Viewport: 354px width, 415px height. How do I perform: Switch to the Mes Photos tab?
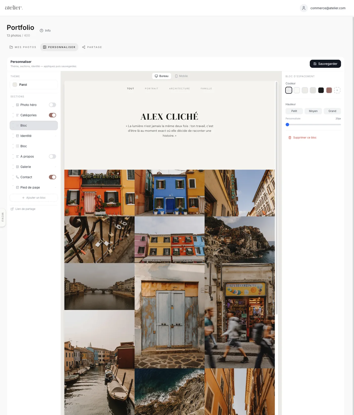(x=23, y=47)
